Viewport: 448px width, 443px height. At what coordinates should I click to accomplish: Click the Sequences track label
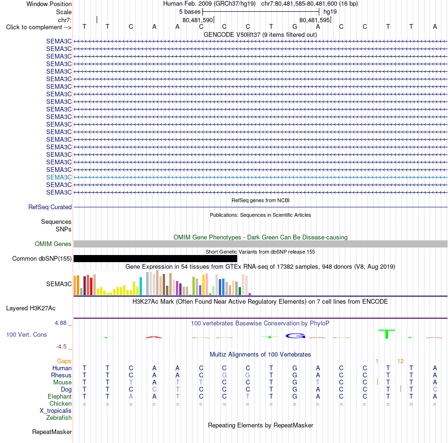[56, 222]
